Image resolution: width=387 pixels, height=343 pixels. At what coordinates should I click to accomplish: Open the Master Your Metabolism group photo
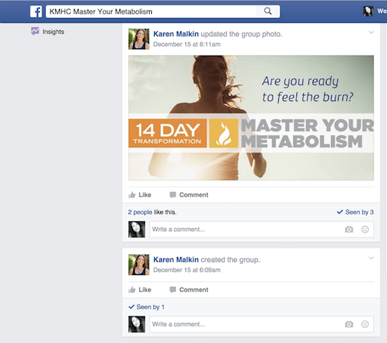coord(251,118)
